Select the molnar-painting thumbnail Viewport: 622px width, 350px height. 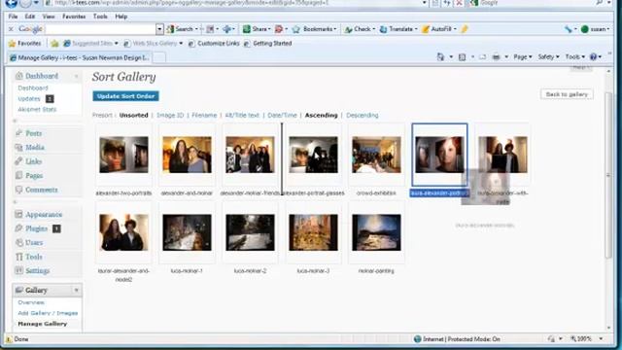pos(376,232)
